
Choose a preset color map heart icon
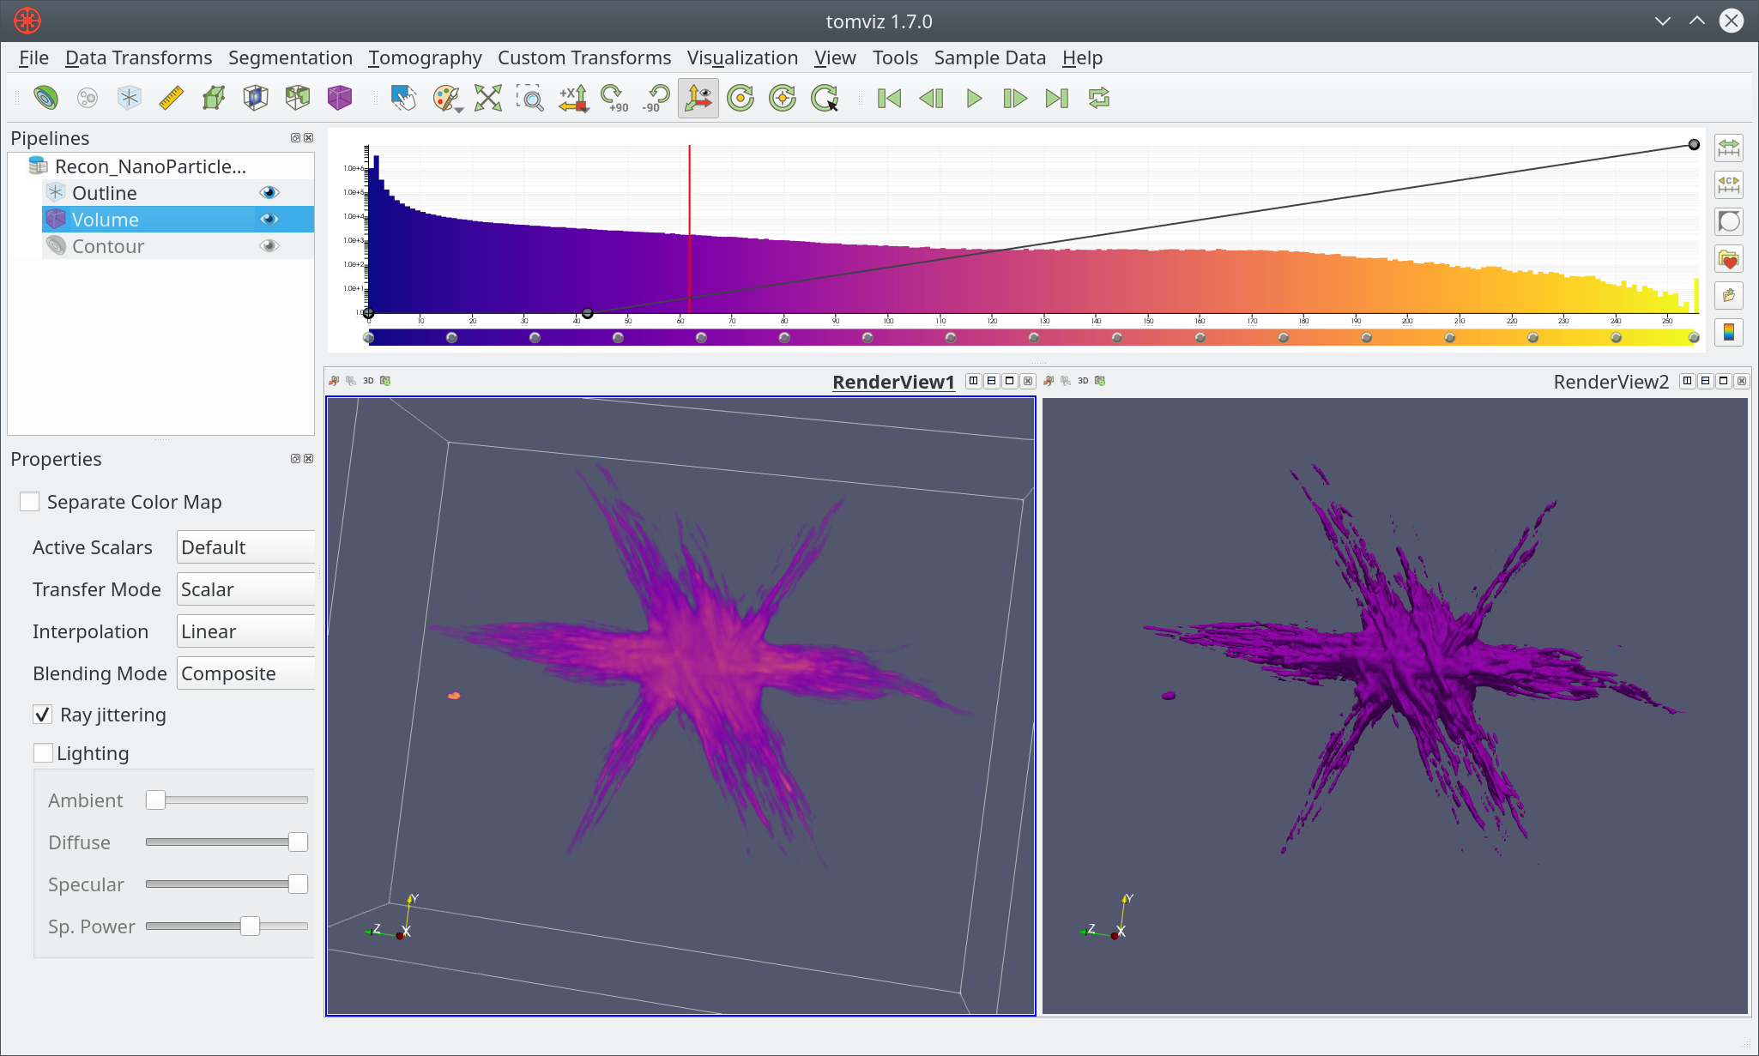pos(1729,259)
